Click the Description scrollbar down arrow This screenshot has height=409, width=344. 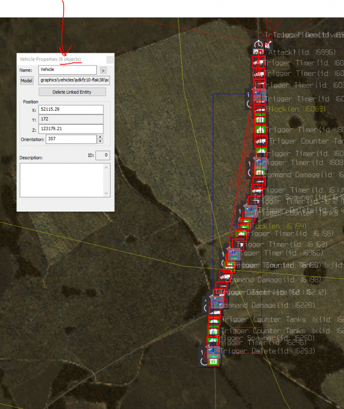point(106,193)
